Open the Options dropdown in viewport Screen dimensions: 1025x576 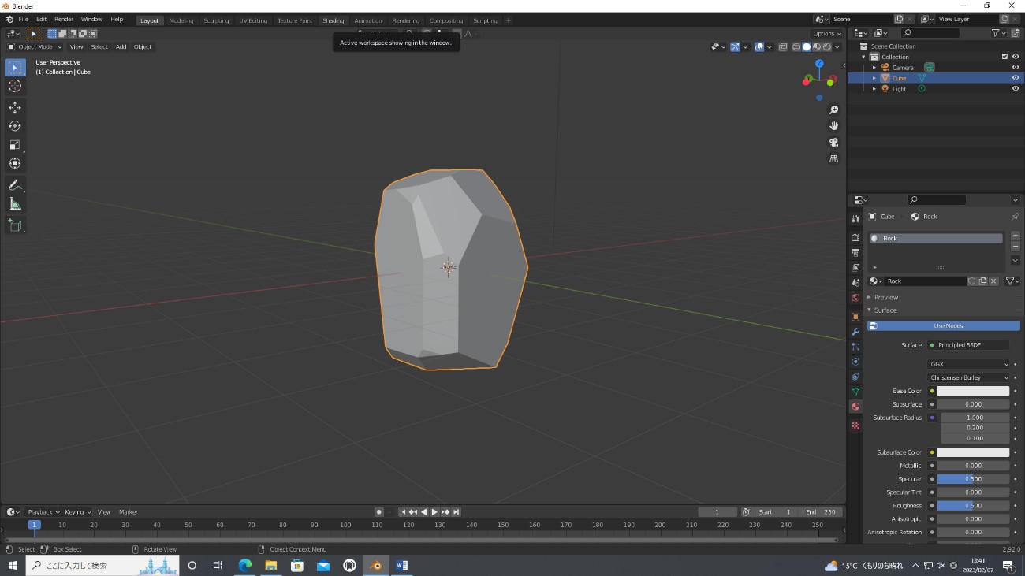(827, 34)
